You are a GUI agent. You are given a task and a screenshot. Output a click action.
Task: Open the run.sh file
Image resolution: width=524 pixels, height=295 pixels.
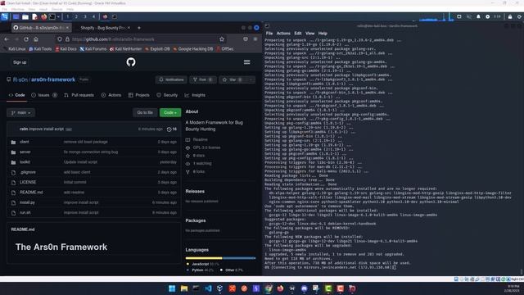[25, 212]
